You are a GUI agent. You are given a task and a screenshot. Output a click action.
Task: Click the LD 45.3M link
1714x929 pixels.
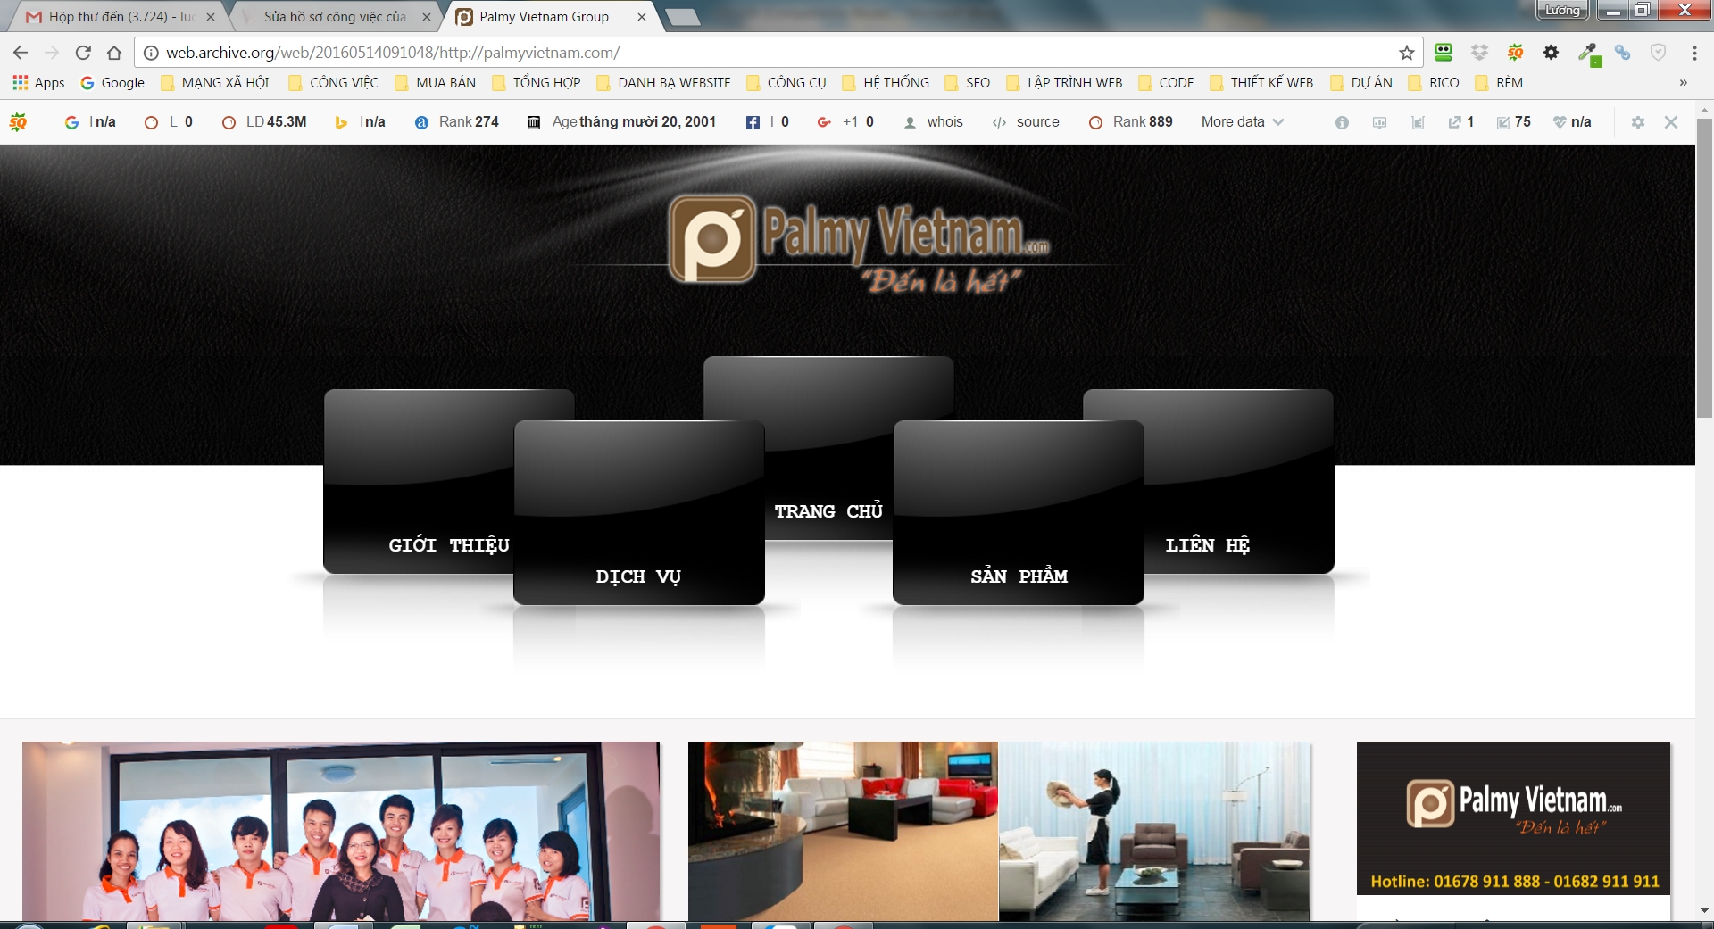click(264, 122)
